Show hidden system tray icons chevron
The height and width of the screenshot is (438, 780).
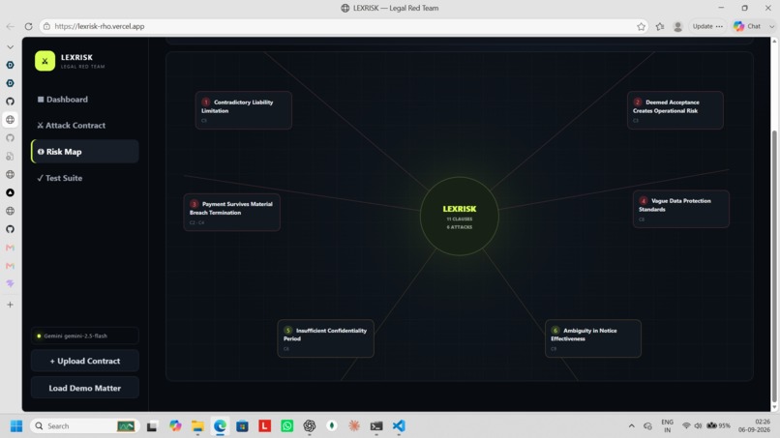(632, 426)
